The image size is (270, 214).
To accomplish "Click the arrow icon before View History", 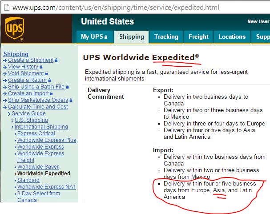I will pyautogui.click(x=5, y=67).
